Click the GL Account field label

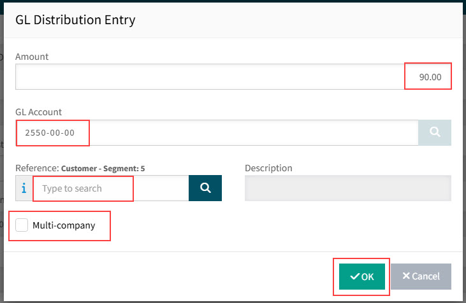tap(39, 112)
